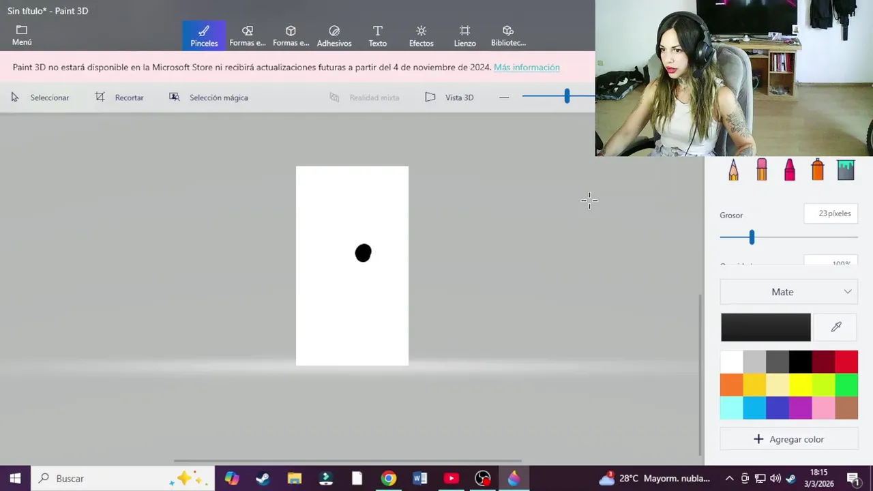Open the 3D library (Bibliotec...) tab
873x491 pixels.
tap(508, 35)
